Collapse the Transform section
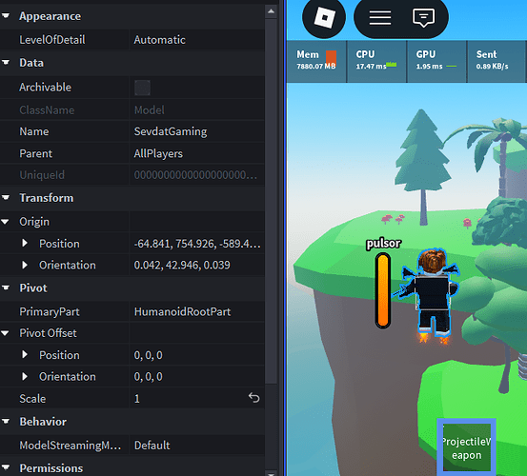 (6, 198)
